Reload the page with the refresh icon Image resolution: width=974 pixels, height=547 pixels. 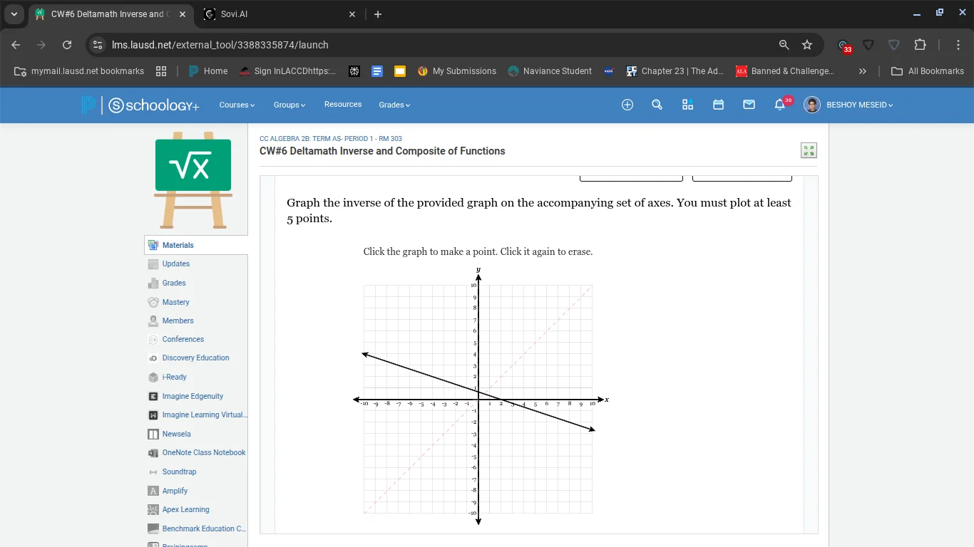point(66,44)
